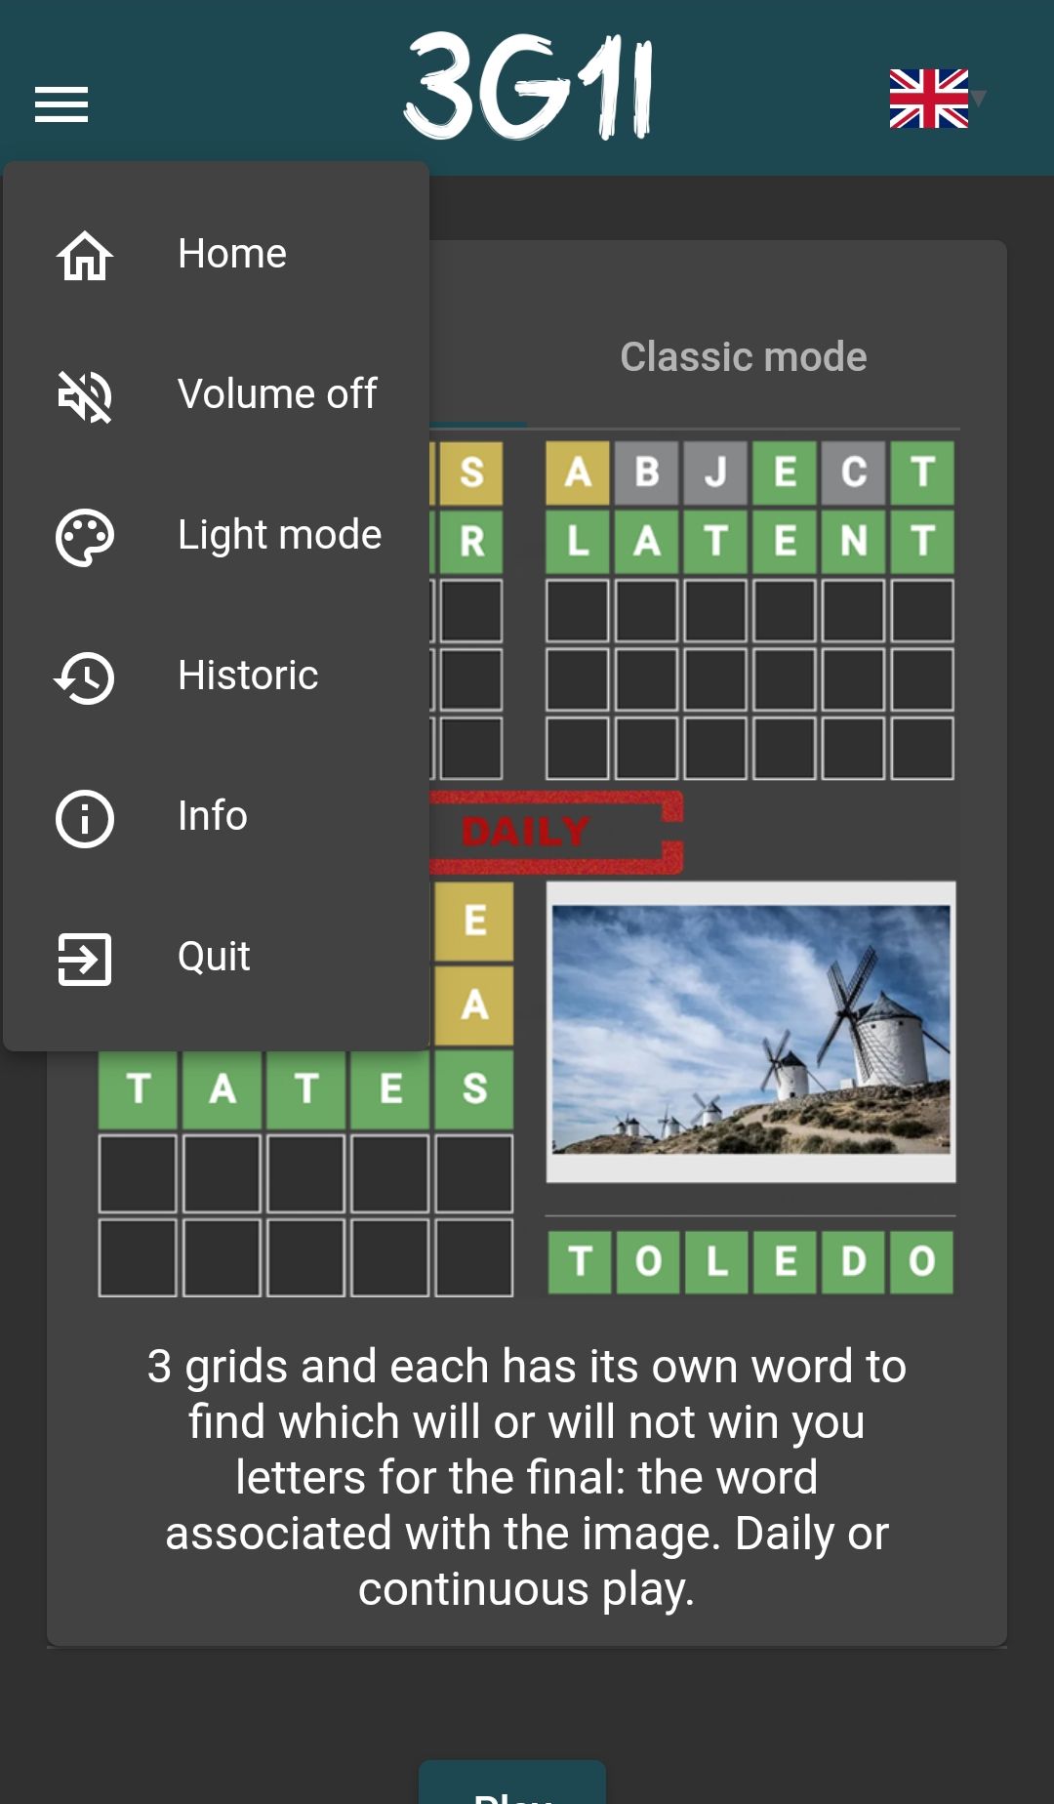The width and height of the screenshot is (1054, 1804).
Task: Switch to Light mode
Action: (217, 536)
